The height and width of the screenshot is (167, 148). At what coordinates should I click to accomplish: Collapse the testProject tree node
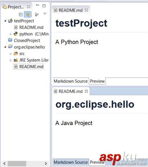click(5, 21)
